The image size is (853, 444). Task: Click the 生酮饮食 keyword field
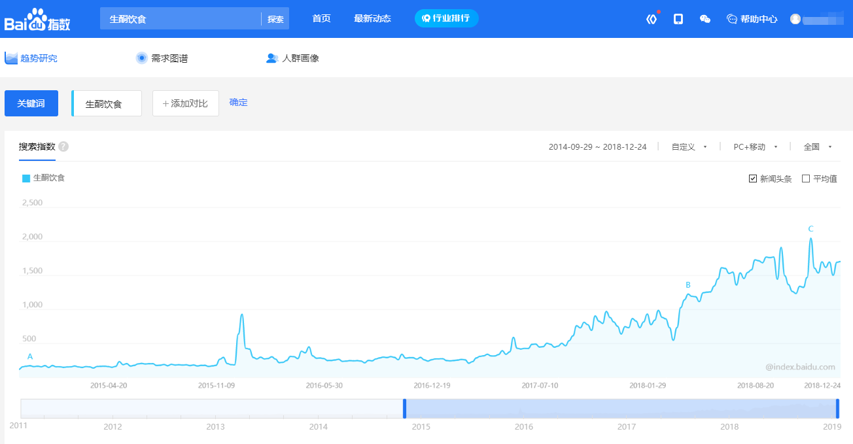pyautogui.click(x=107, y=103)
